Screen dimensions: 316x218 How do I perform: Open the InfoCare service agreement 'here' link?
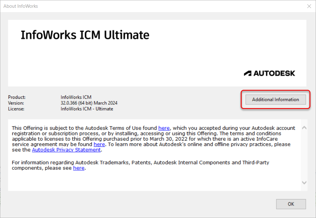(99, 144)
